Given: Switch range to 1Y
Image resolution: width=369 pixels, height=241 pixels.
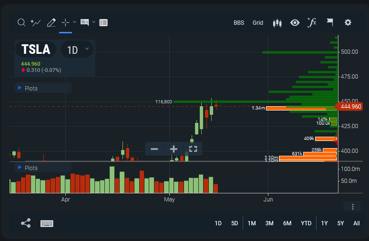Looking at the screenshot, I should (x=325, y=223).
